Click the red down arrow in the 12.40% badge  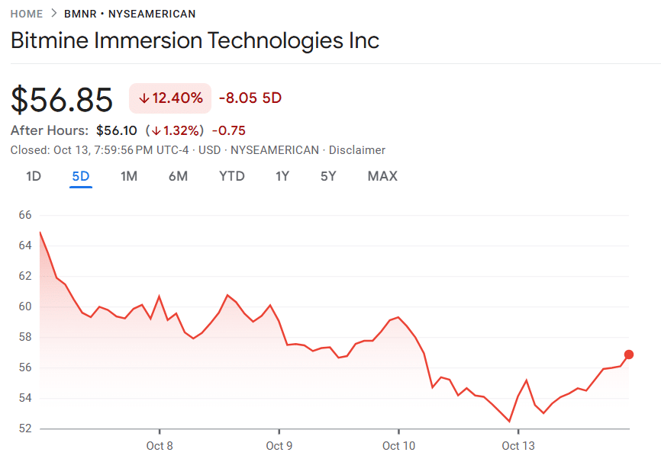click(145, 98)
